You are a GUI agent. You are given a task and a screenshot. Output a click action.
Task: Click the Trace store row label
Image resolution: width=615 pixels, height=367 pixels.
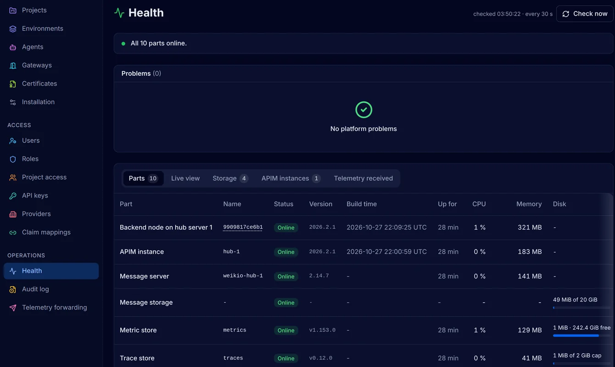(x=137, y=358)
